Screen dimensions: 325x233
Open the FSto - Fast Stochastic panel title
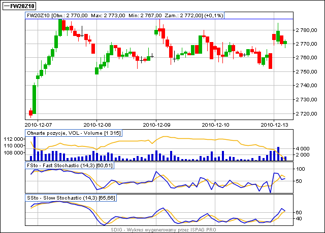tap(70, 165)
